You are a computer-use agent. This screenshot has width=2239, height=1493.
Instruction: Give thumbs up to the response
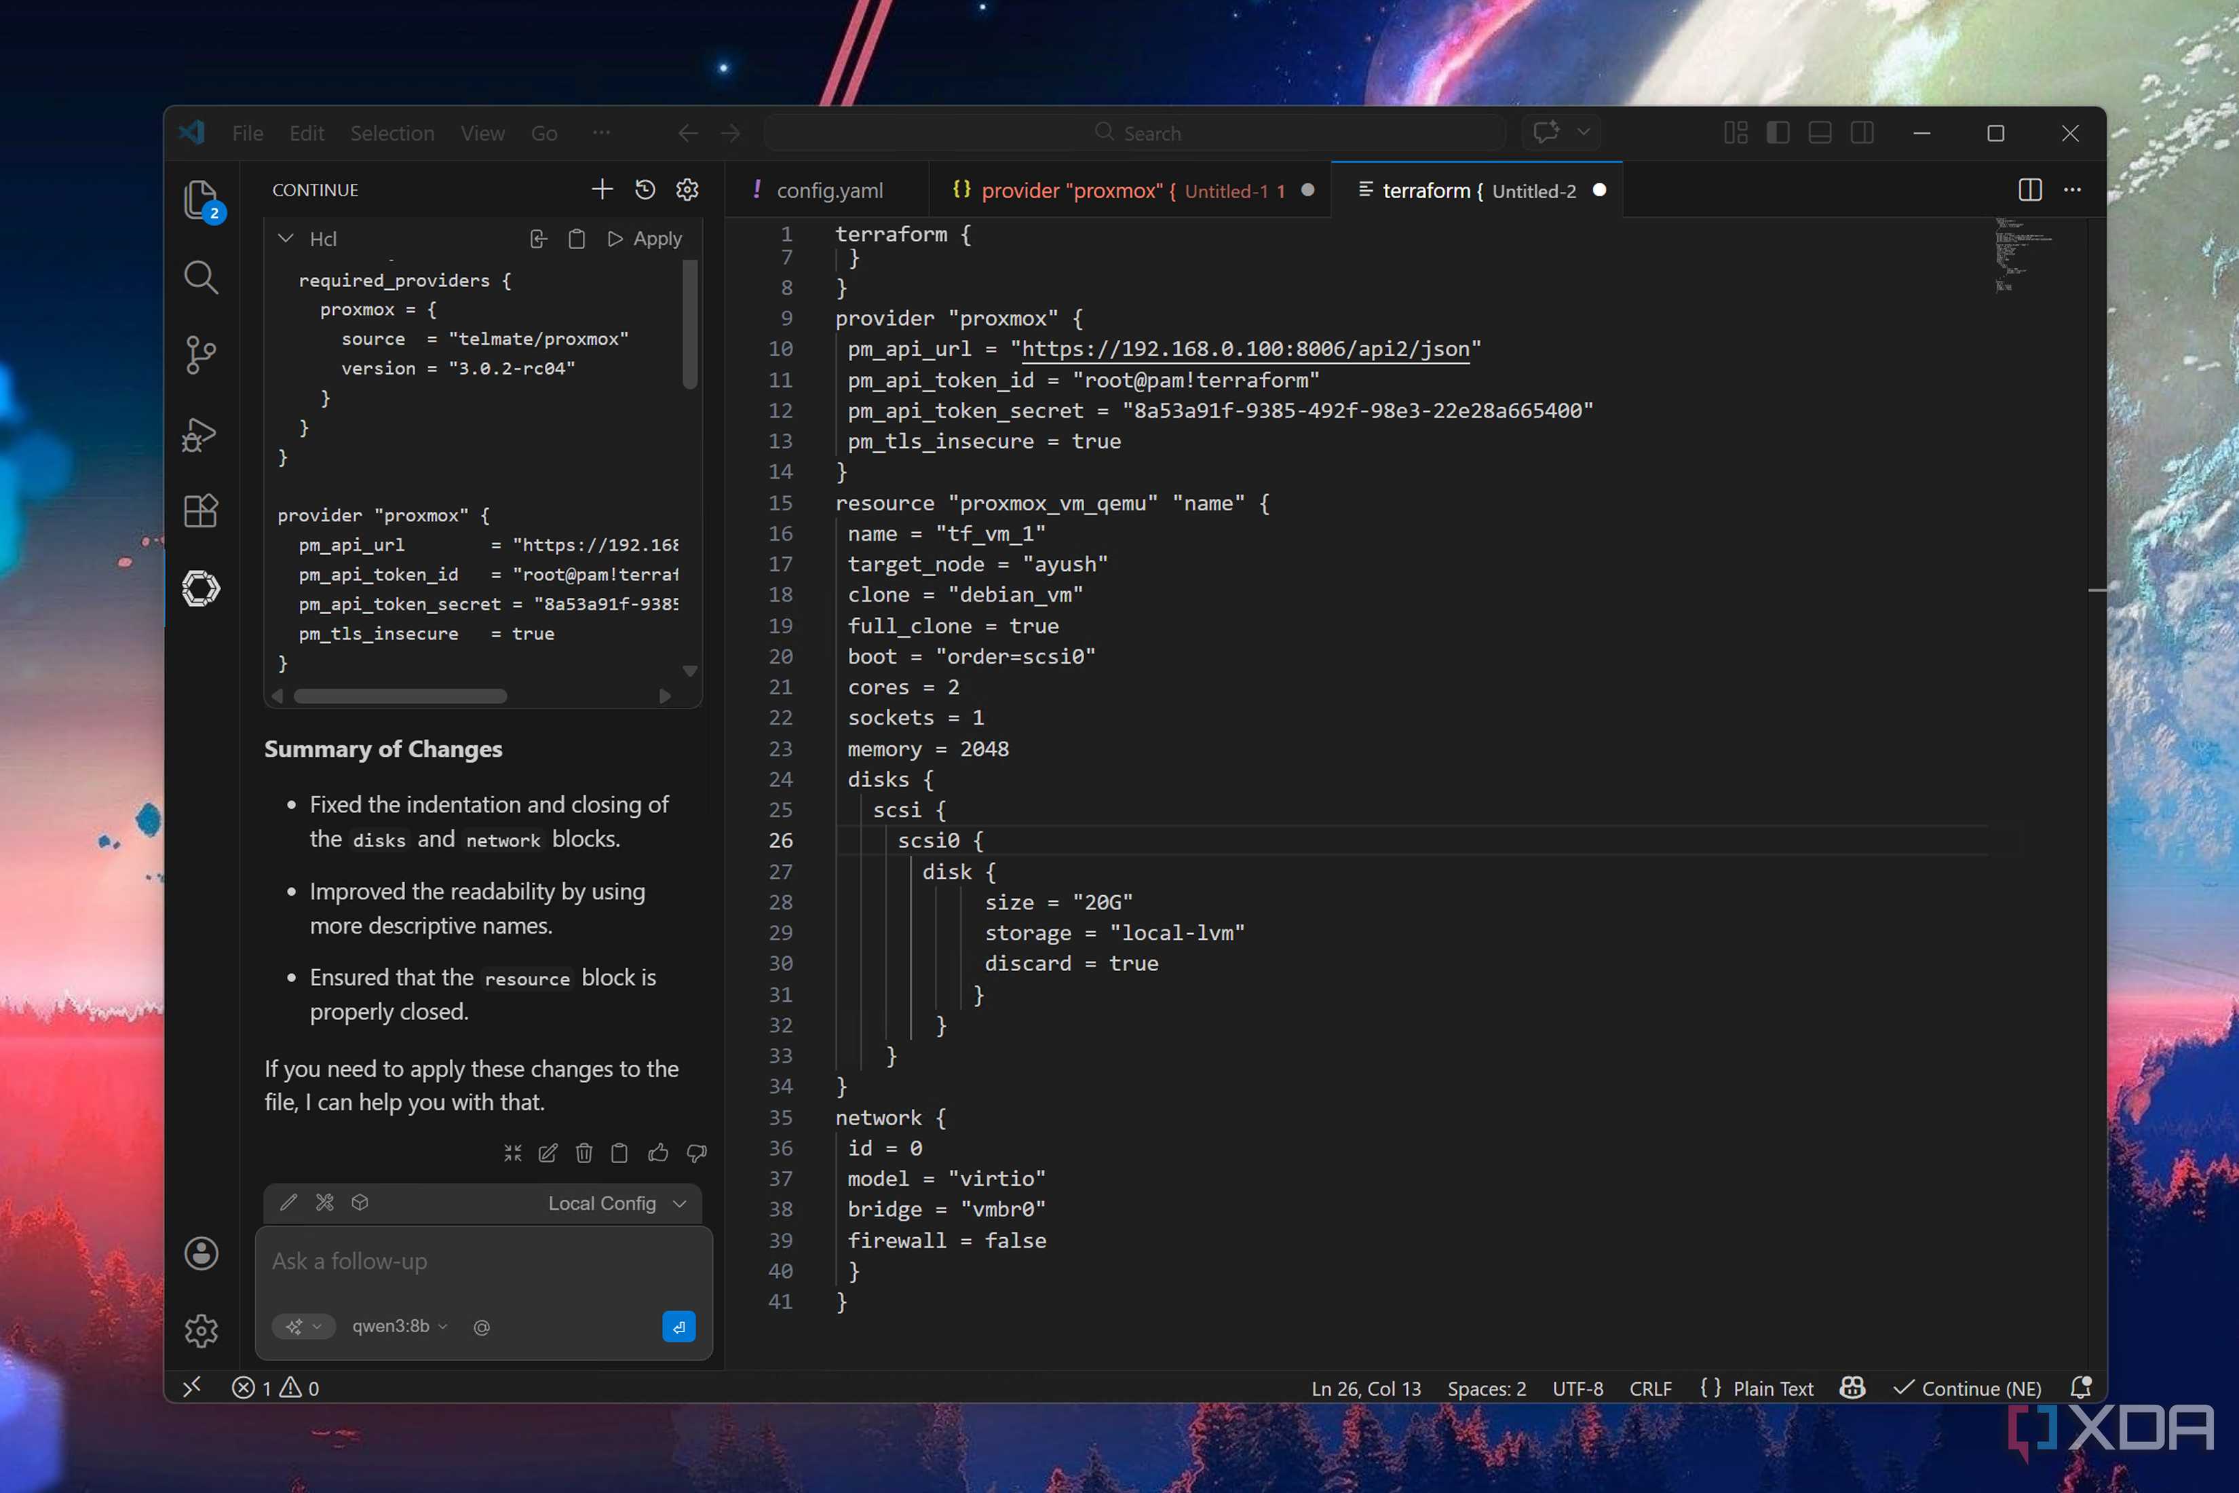658,1153
